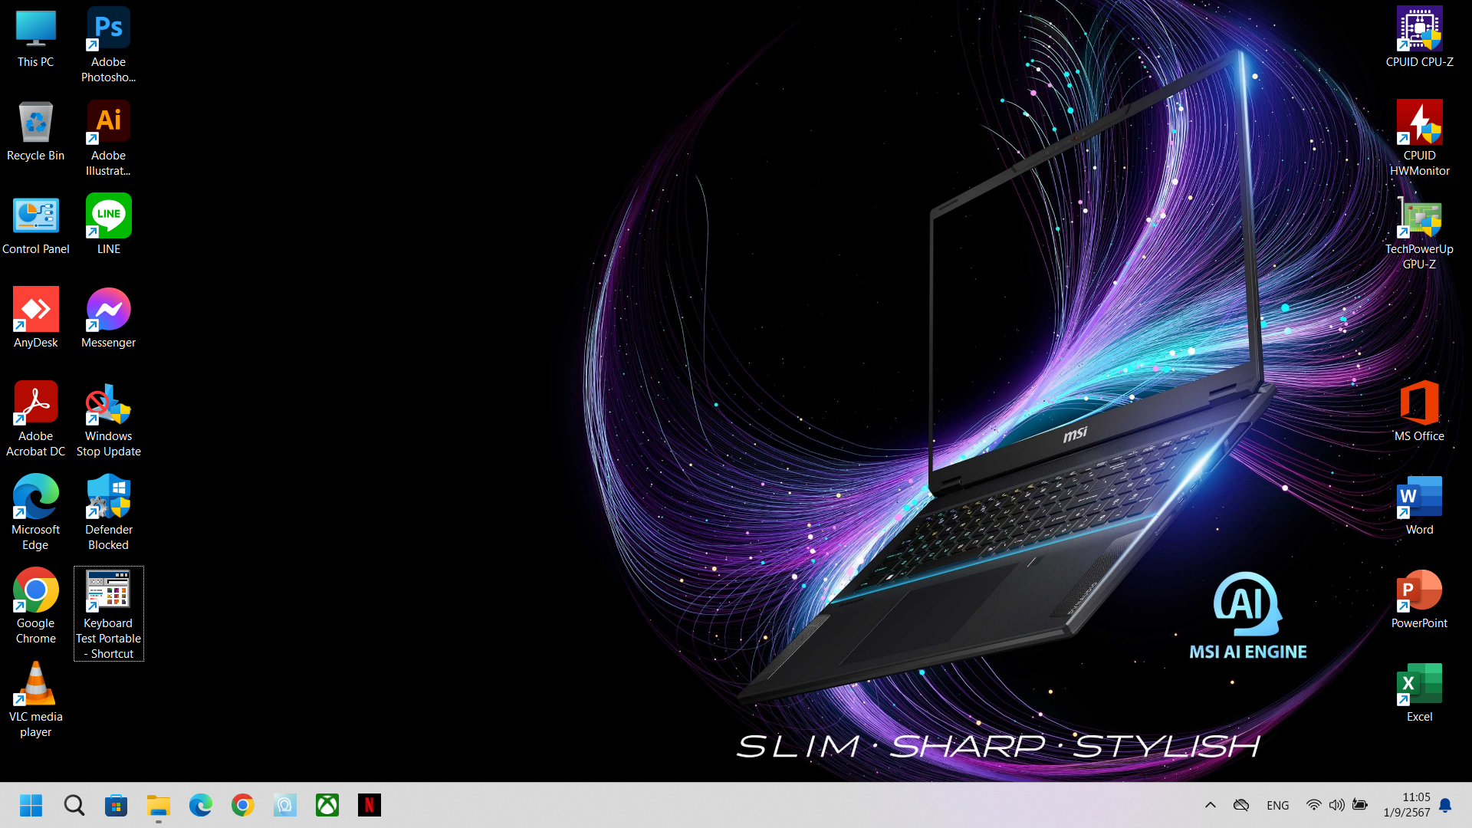Click the cloud sync tray icon
The height and width of the screenshot is (828, 1472).
(x=1241, y=805)
